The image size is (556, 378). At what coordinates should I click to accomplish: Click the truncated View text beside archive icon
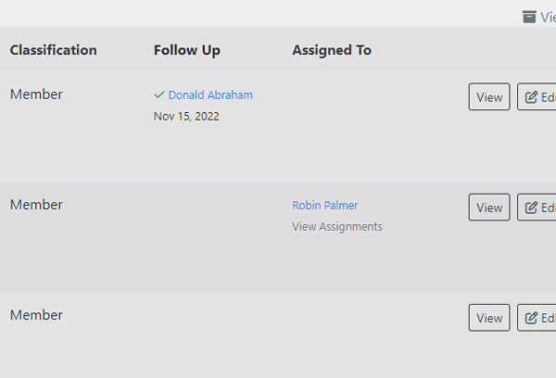pyautogui.click(x=548, y=17)
